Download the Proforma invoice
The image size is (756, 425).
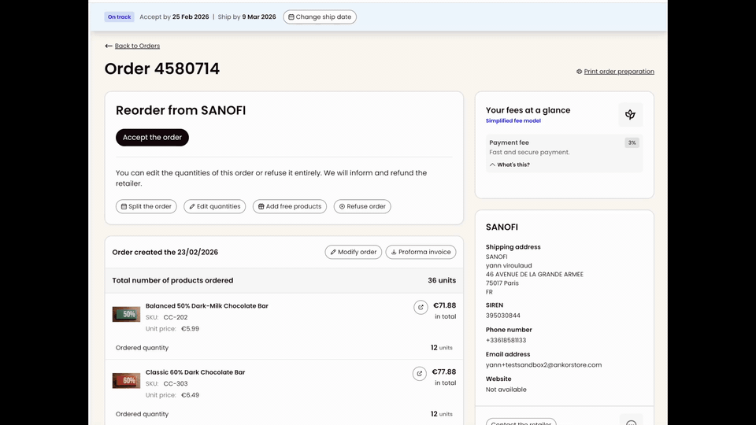tap(421, 252)
